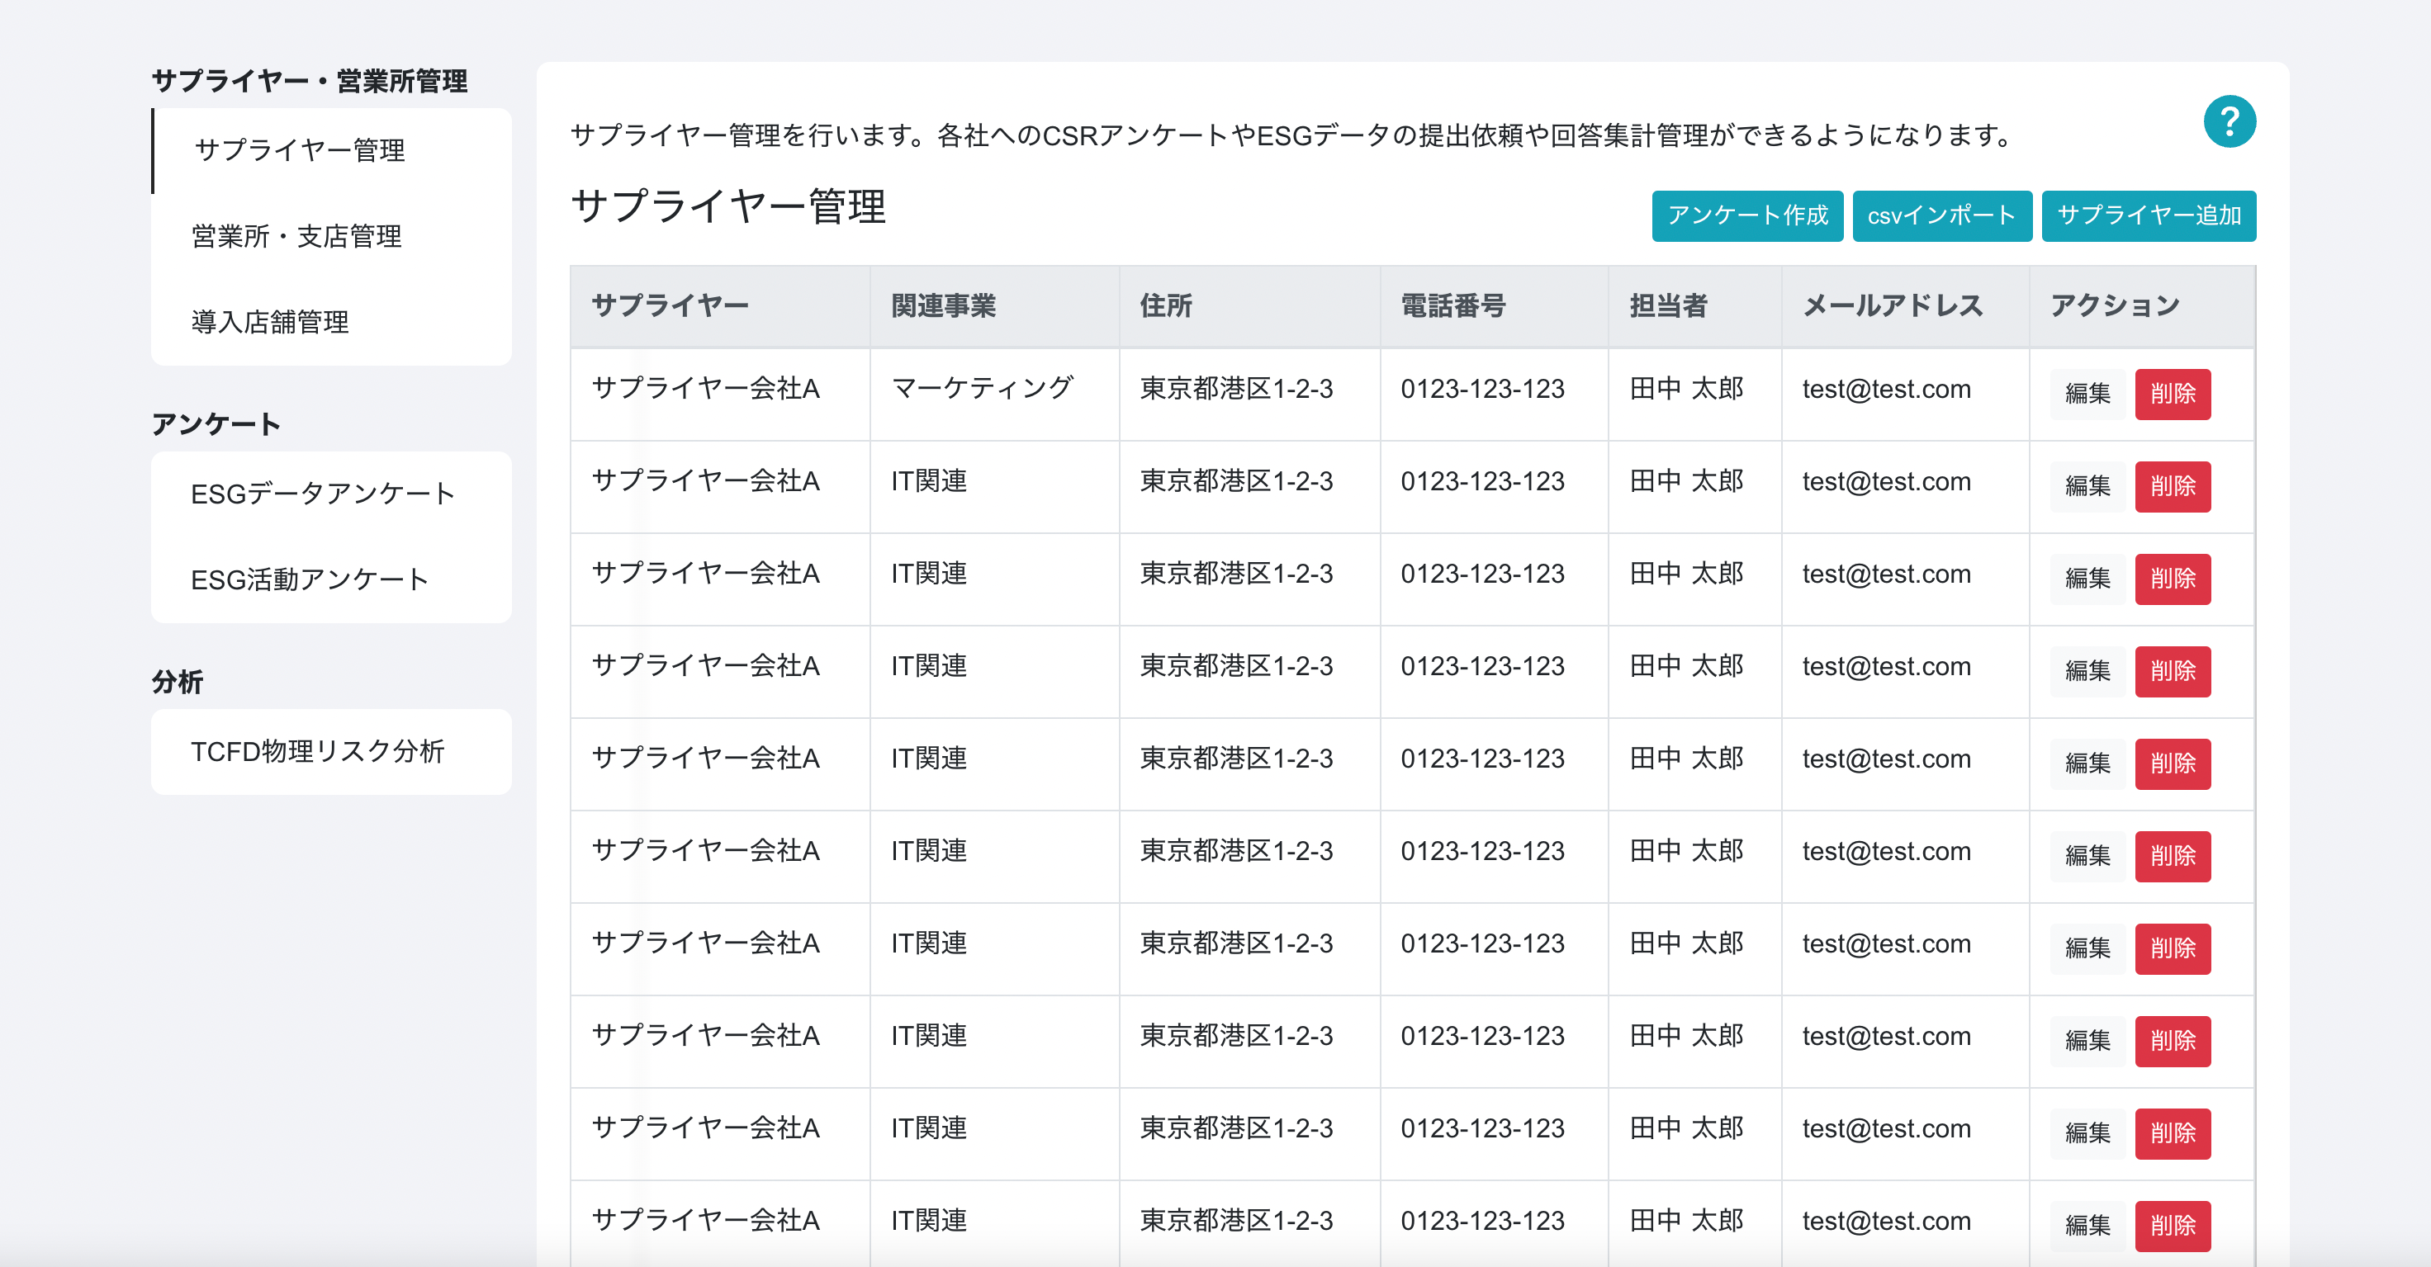Click 編集 in the second table row
This screenshot has width=2431, height=1267.
click(x=2087, y=486)
